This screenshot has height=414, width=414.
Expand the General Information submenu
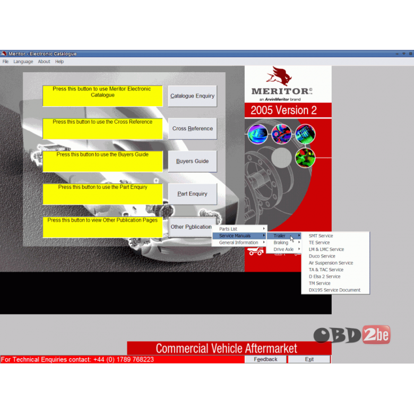click(240, 243)
